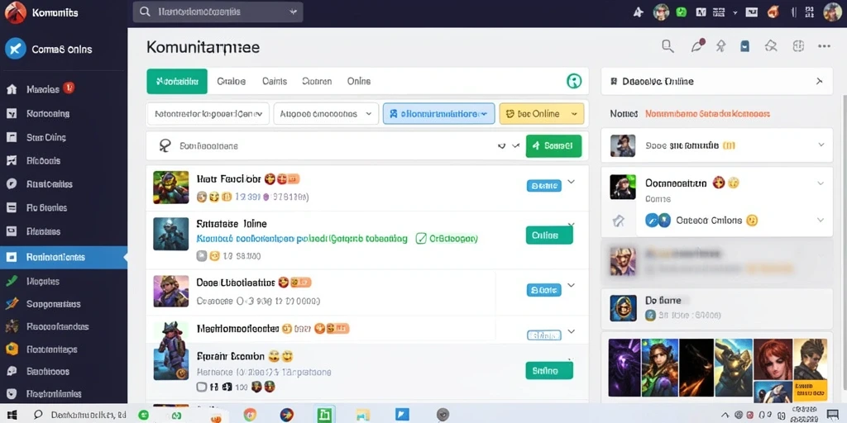847x423 pixels.
Task: Expand the Oomneoaitren card chevron
Action: pos(821,183)
